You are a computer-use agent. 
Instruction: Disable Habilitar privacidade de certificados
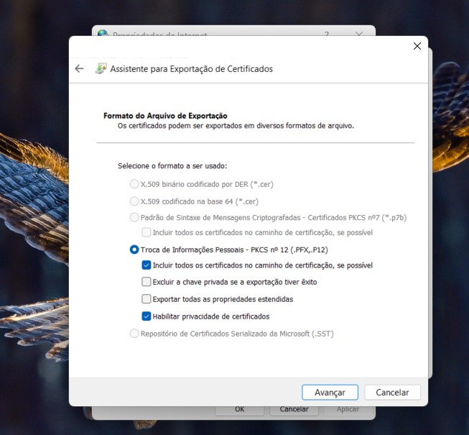click(147, 316)
